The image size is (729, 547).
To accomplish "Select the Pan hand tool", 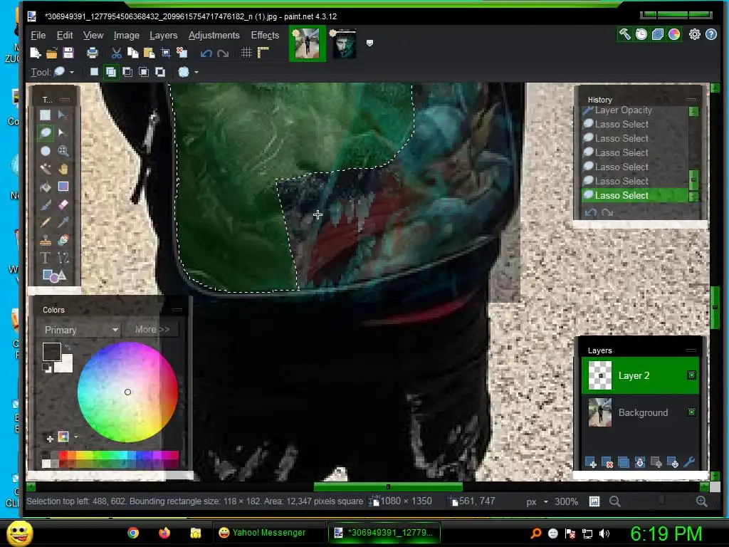I will pos(63,168).
